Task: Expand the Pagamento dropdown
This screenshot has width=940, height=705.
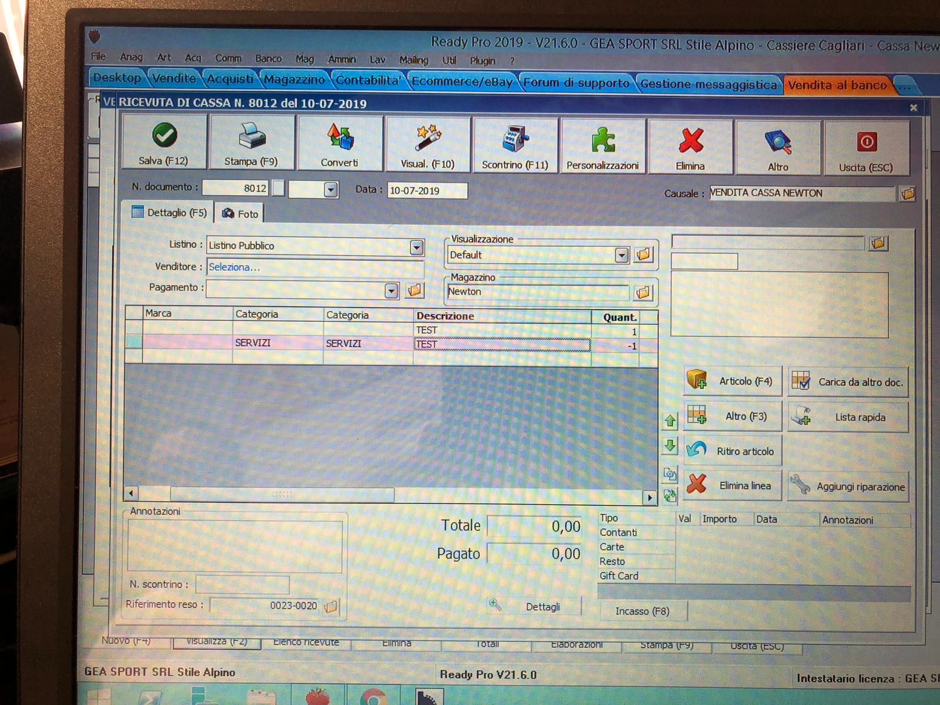Action: (391, 290)
